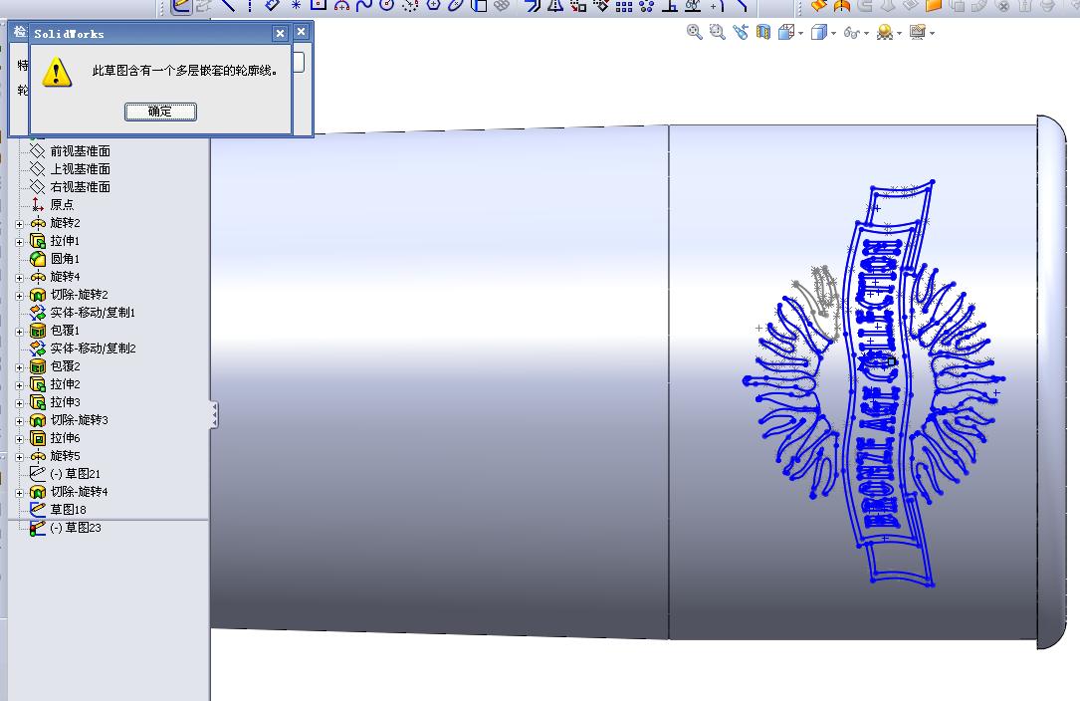Select the polygon sketch tool

click(x=433, y=6)
